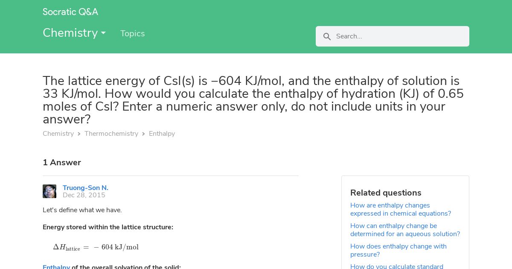The height and width of the screenshot is (269, 512).
Task: Click the search magnifier icon
Action: coord(327,37)
